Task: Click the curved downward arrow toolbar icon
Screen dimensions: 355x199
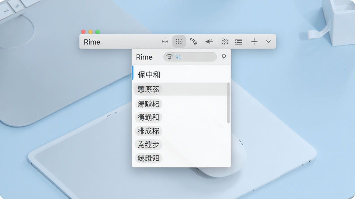Action: [x=193, y=42]
